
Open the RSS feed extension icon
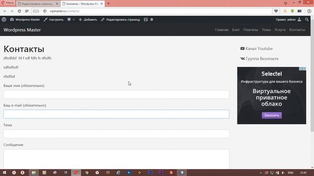[x=285, y=11]
